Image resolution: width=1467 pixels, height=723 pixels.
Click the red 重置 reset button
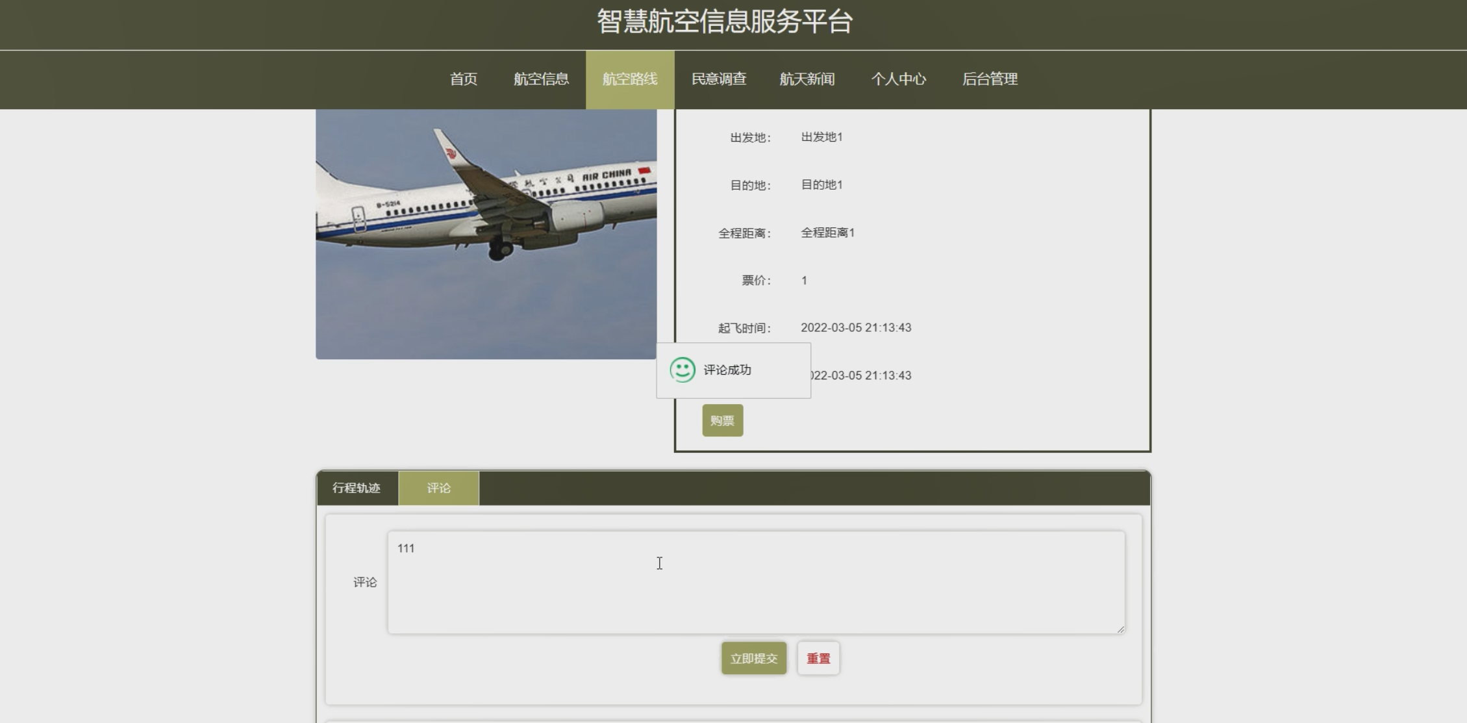pyautogui.click(x=818, y=658)
